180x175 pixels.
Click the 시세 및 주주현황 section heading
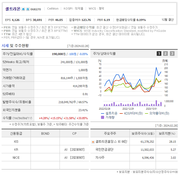point(15,45)
